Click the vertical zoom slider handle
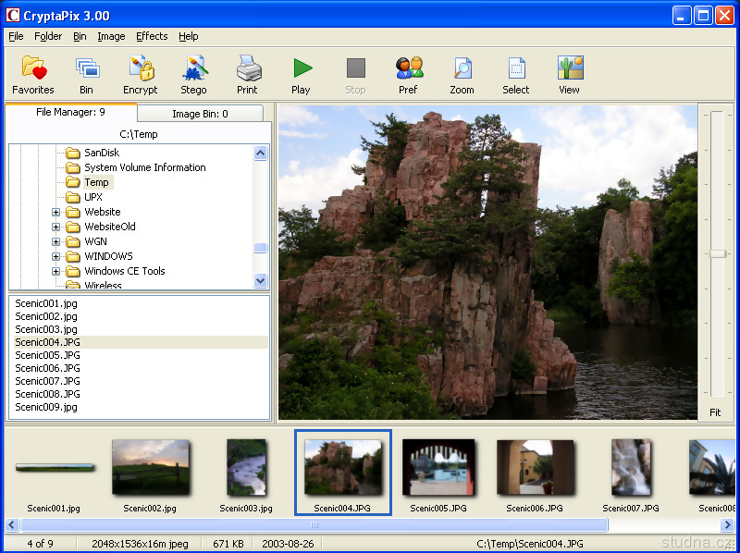 click(x=717, y=253)
